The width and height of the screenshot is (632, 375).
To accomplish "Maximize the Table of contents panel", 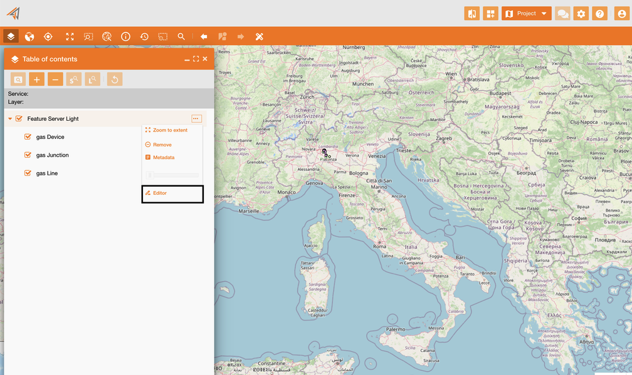I will 196,59.
